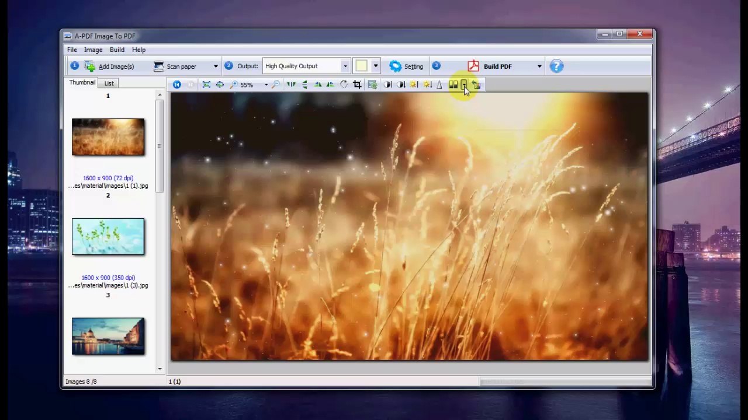Open the zoom percentage dropdown
The height and width of the screenshot is (420, 748).
[x=266, y=85]
